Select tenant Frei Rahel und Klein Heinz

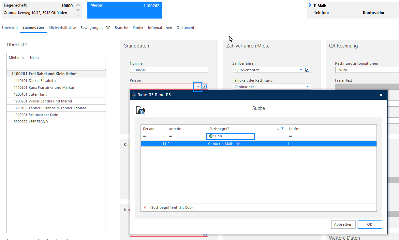click(x=56, y=74)
